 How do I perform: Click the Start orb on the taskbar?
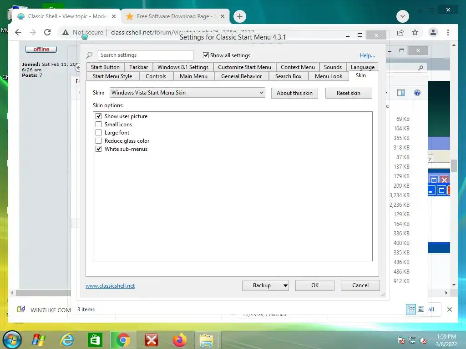point(12,340)
